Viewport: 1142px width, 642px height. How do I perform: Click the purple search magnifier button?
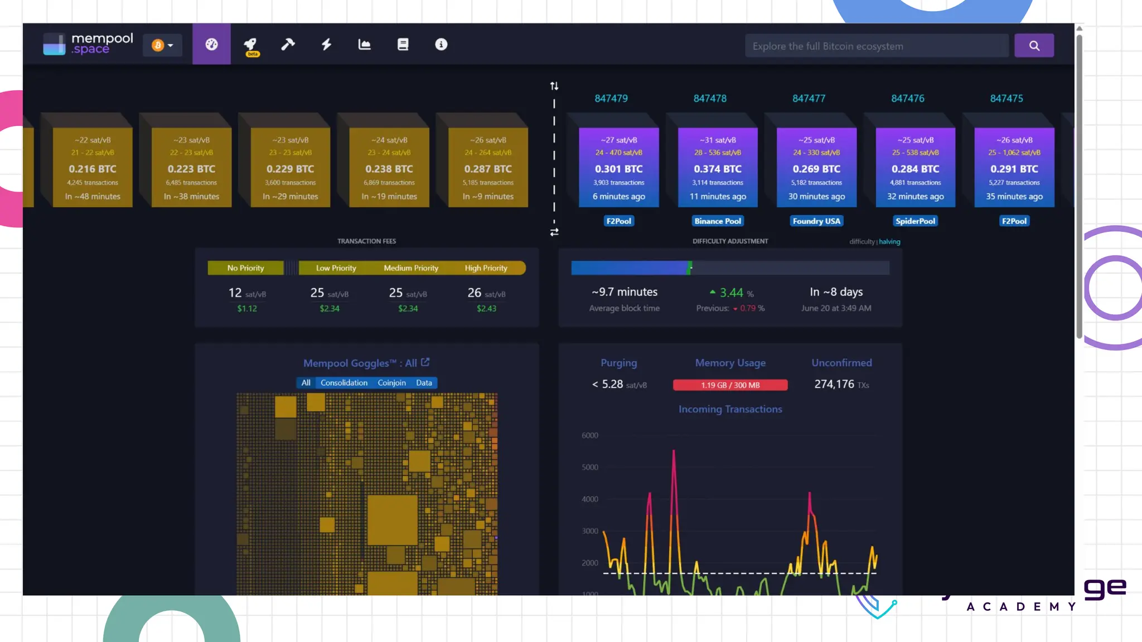[x=1034, y=46]
